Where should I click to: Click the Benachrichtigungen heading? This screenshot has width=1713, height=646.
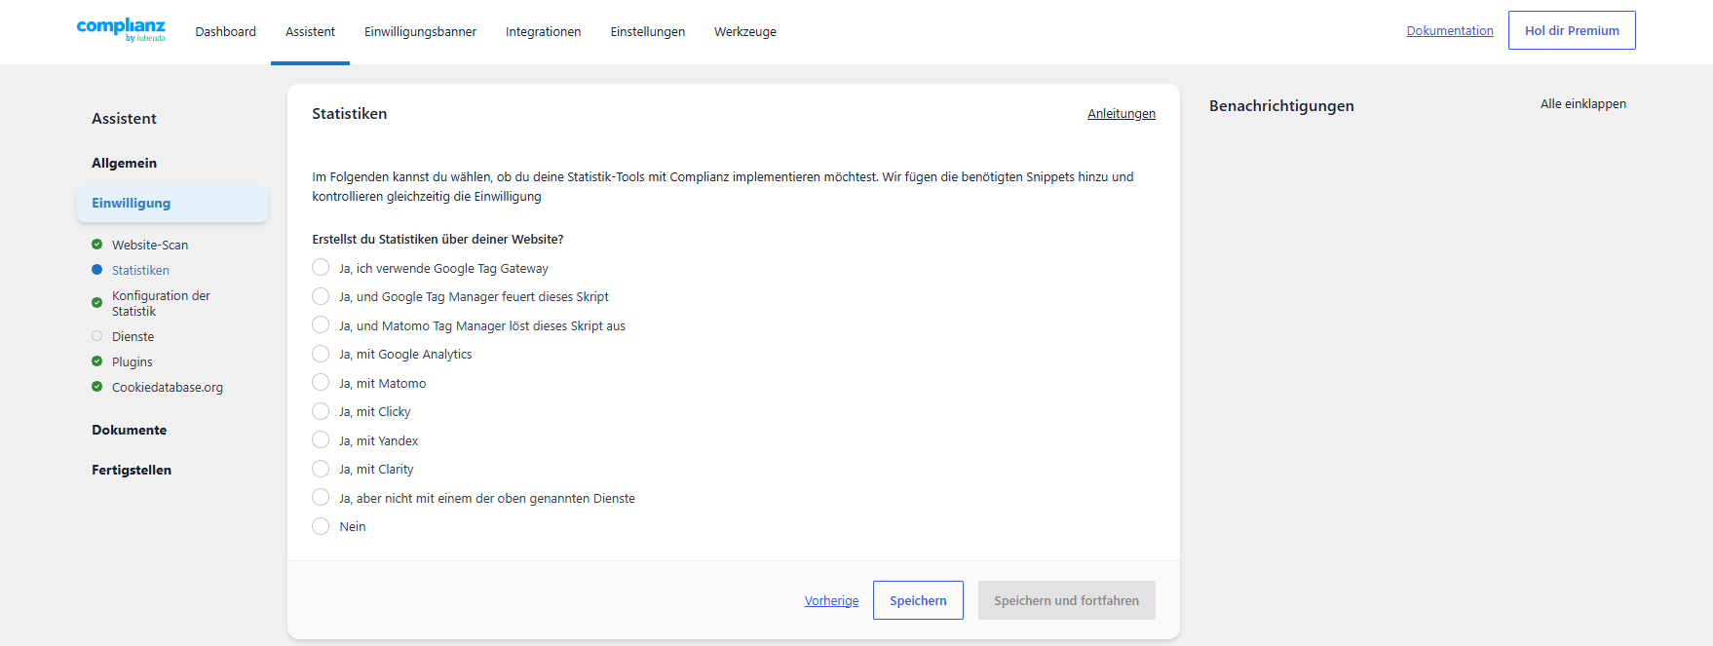click(1281, 106)
